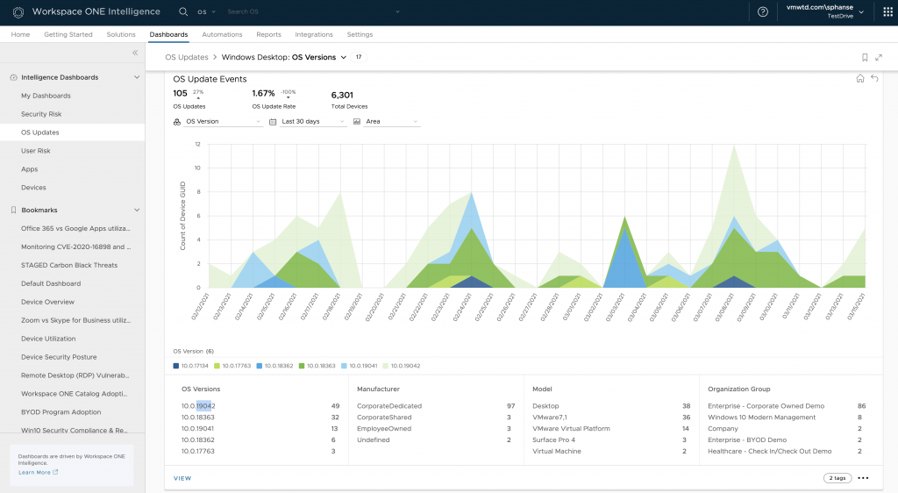Click the search magnifier icon
The image size is (898, 493).
183,12
